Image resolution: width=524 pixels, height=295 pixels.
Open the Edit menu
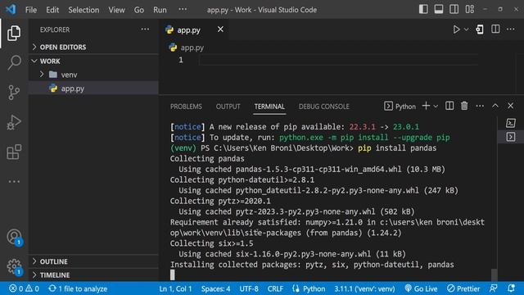click(52, 10)
